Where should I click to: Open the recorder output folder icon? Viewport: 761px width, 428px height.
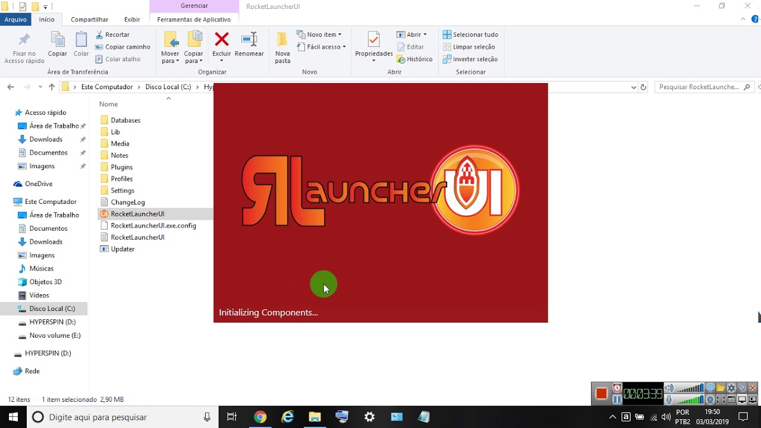click(721, 388)
